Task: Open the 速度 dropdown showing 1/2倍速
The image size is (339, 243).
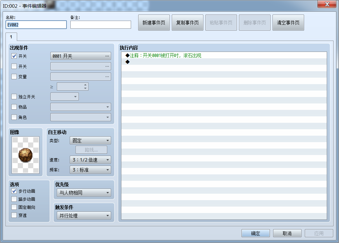Action: point(90,160)
